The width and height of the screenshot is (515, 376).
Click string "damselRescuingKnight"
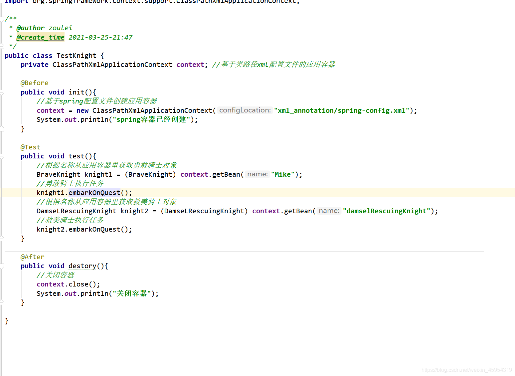click(387, 211)
